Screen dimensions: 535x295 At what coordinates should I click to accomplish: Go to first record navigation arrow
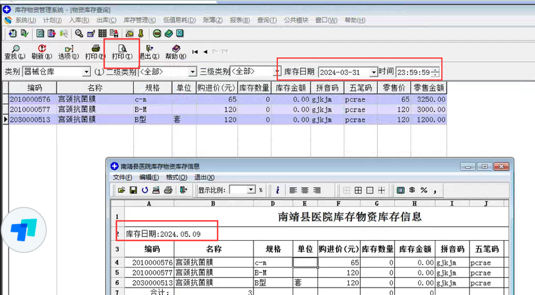click(x=195, y=52)
